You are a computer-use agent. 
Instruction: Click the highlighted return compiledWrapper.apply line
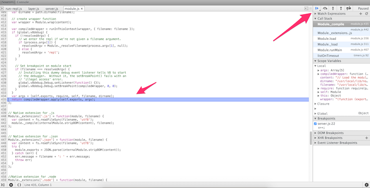click(158, 100)
